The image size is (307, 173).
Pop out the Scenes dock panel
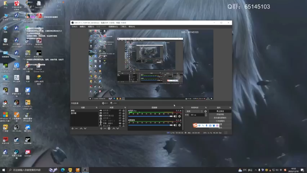click(x=97, y=108)
